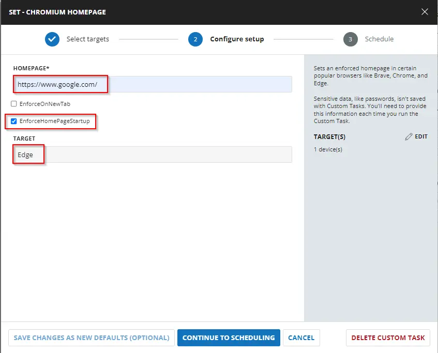
Task: Go to step 3 Schedule circle
Action: 350,39
